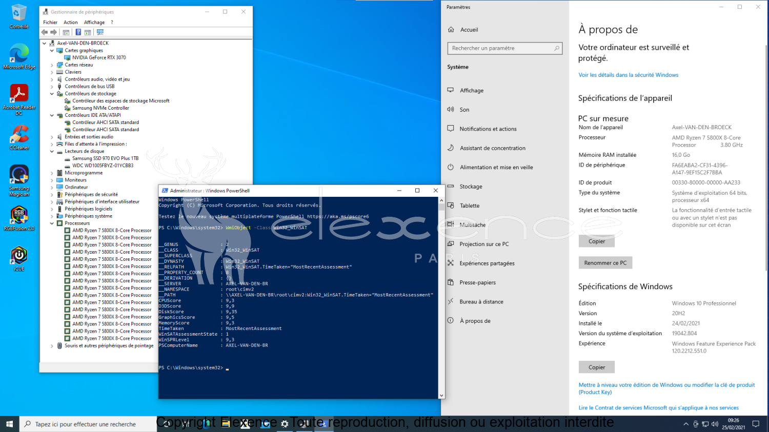
Task: Select Samsung NVMe Controller device
Action: pyautogui.click(x=100, y=108)
